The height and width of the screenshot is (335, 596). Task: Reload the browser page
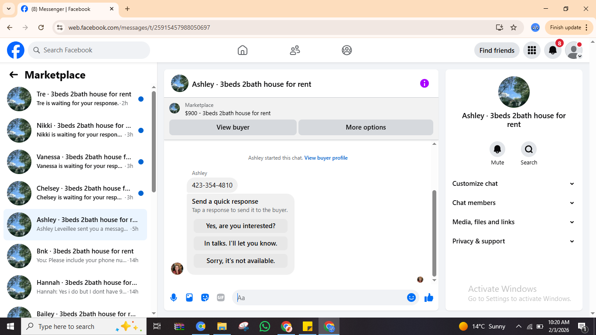tap(41, 27)
